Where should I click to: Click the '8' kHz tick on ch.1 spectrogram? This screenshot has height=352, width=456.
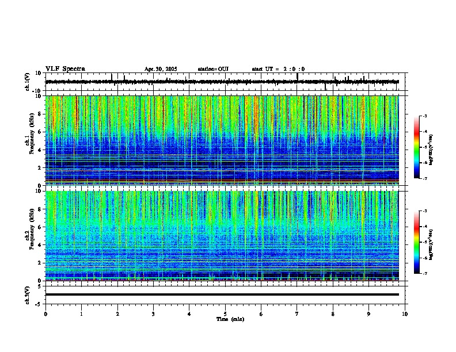point(40,114)
